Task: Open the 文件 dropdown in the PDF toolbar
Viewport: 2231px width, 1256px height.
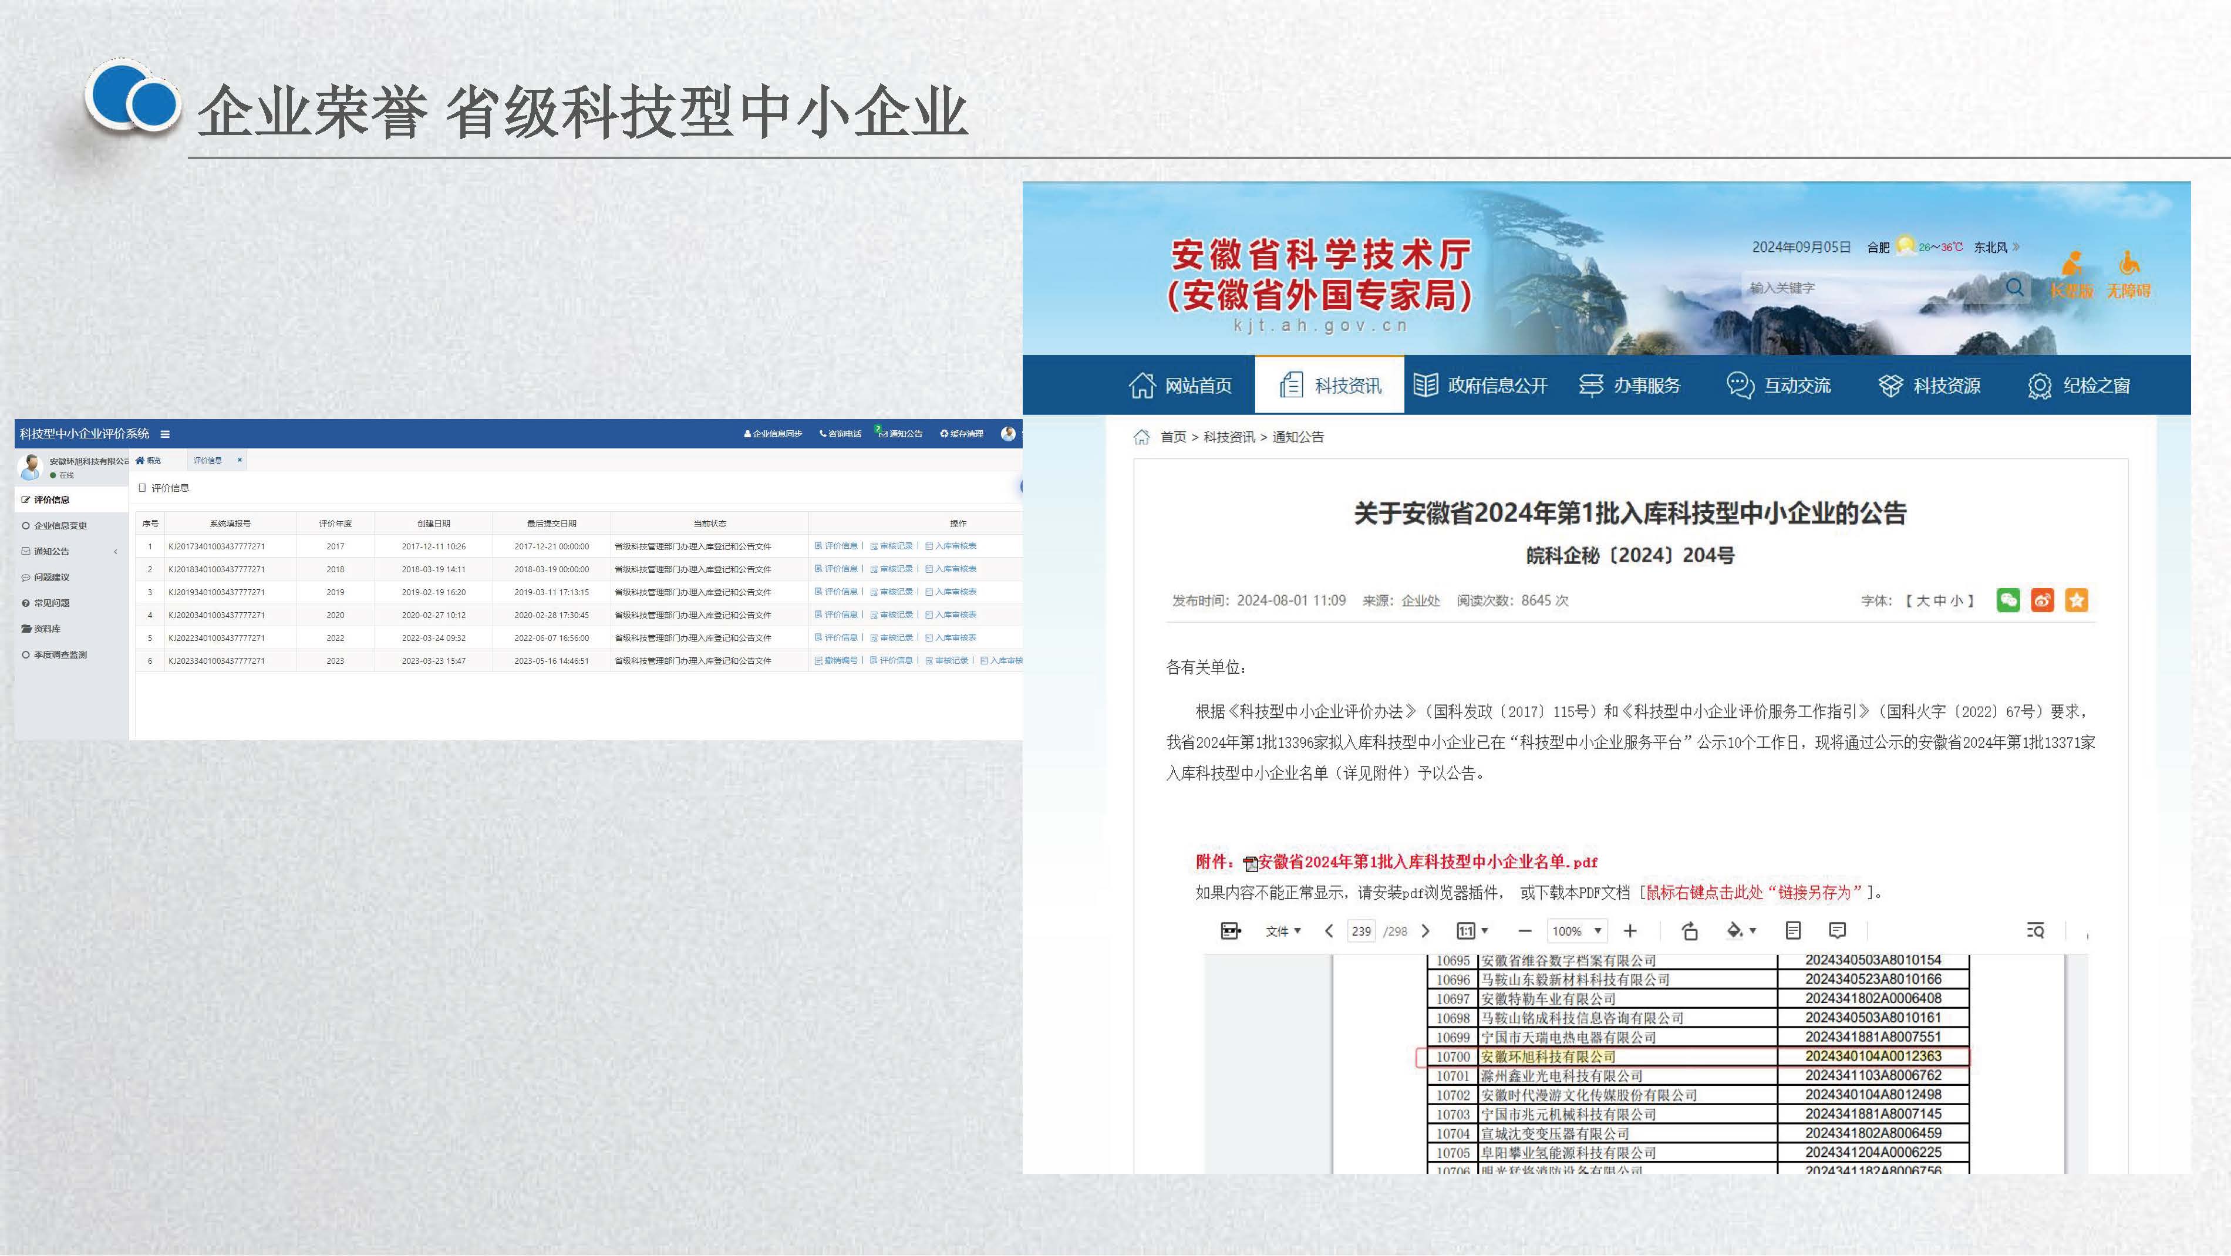Action: [x=1283, y=931]
